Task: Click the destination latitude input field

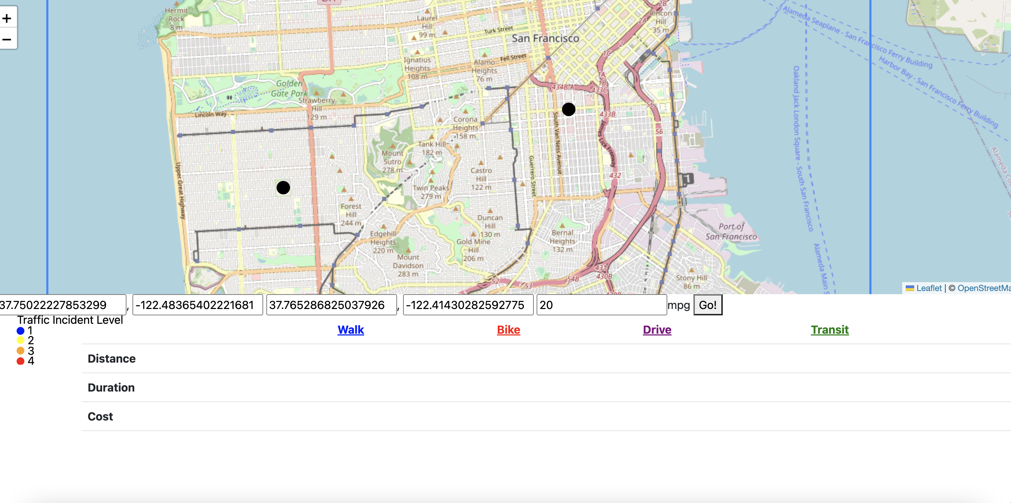Action: [331, 305]
